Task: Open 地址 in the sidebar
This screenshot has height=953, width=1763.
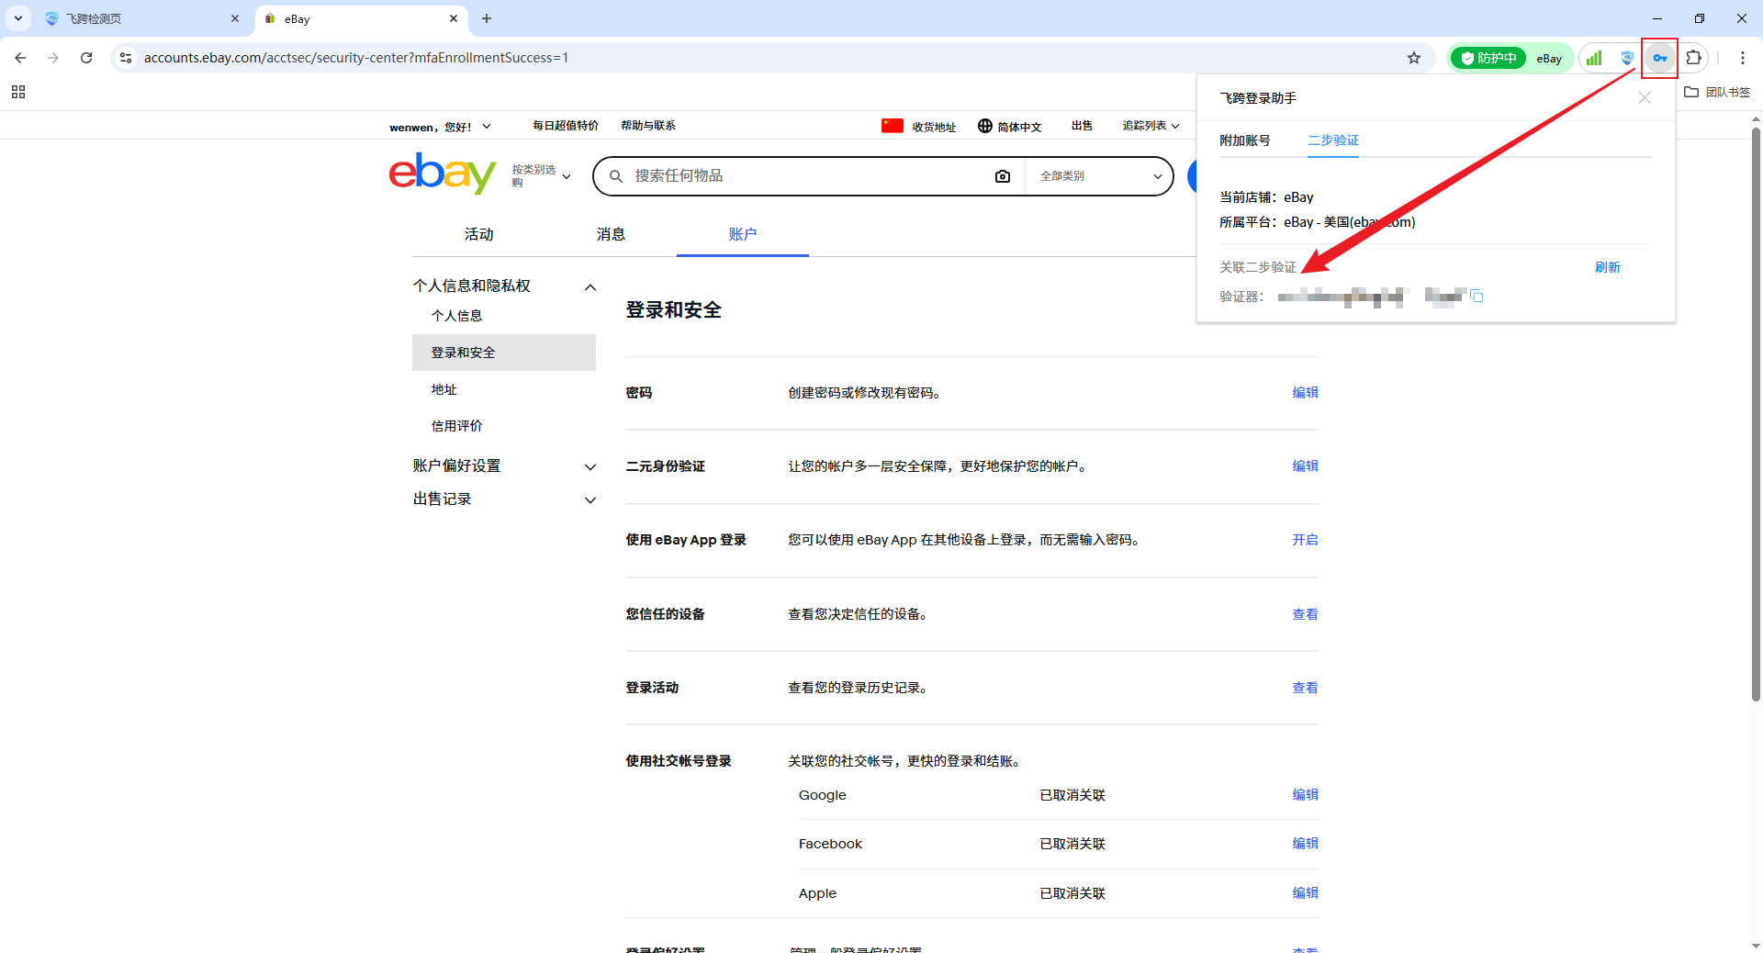Action: click(444, 389)
